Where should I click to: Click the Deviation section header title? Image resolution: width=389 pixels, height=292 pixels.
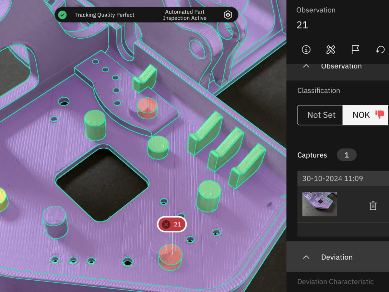click(x=337, y=257)
